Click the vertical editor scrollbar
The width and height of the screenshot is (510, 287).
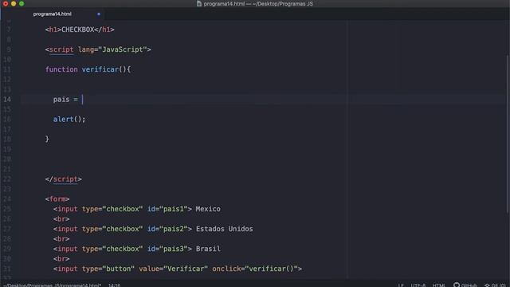[x=508, y=133]
